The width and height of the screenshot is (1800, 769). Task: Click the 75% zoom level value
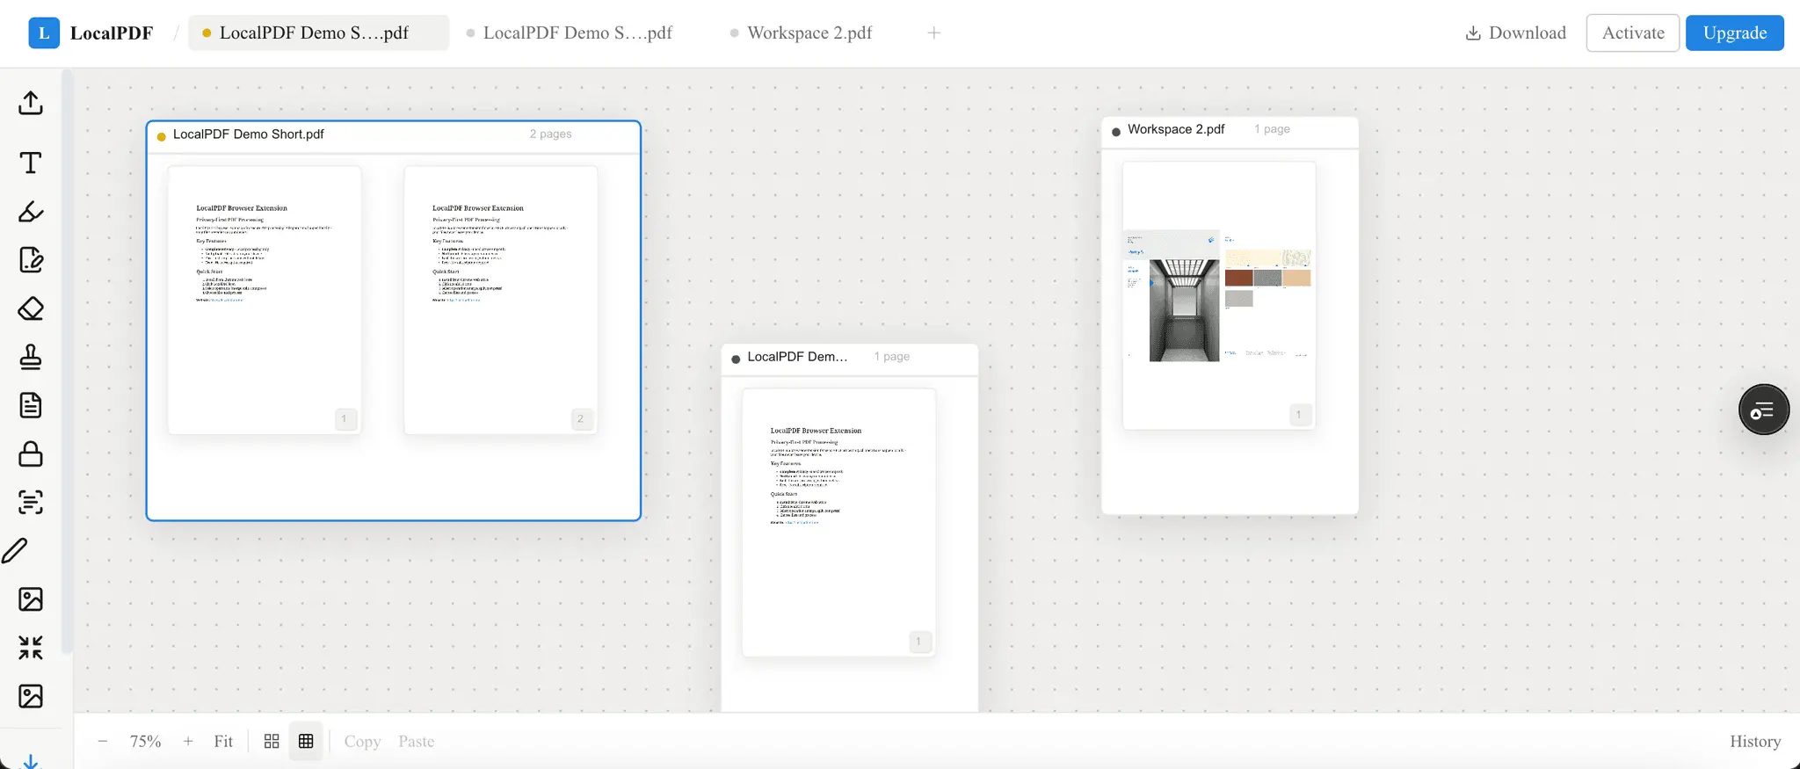[x=145, y=741]
